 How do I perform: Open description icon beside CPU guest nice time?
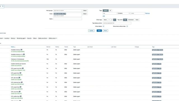(x=23, y=68)
